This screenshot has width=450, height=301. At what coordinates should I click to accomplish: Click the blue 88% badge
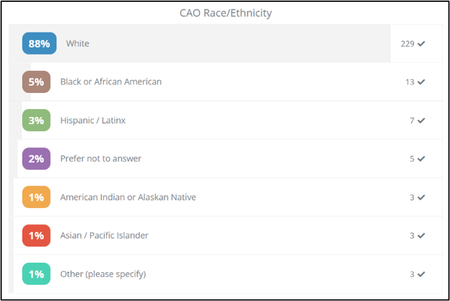pyautogui.click(x=40, y=43)
